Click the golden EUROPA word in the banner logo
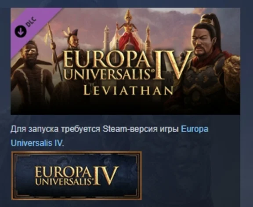253x207 pixels. coord(106,60)
